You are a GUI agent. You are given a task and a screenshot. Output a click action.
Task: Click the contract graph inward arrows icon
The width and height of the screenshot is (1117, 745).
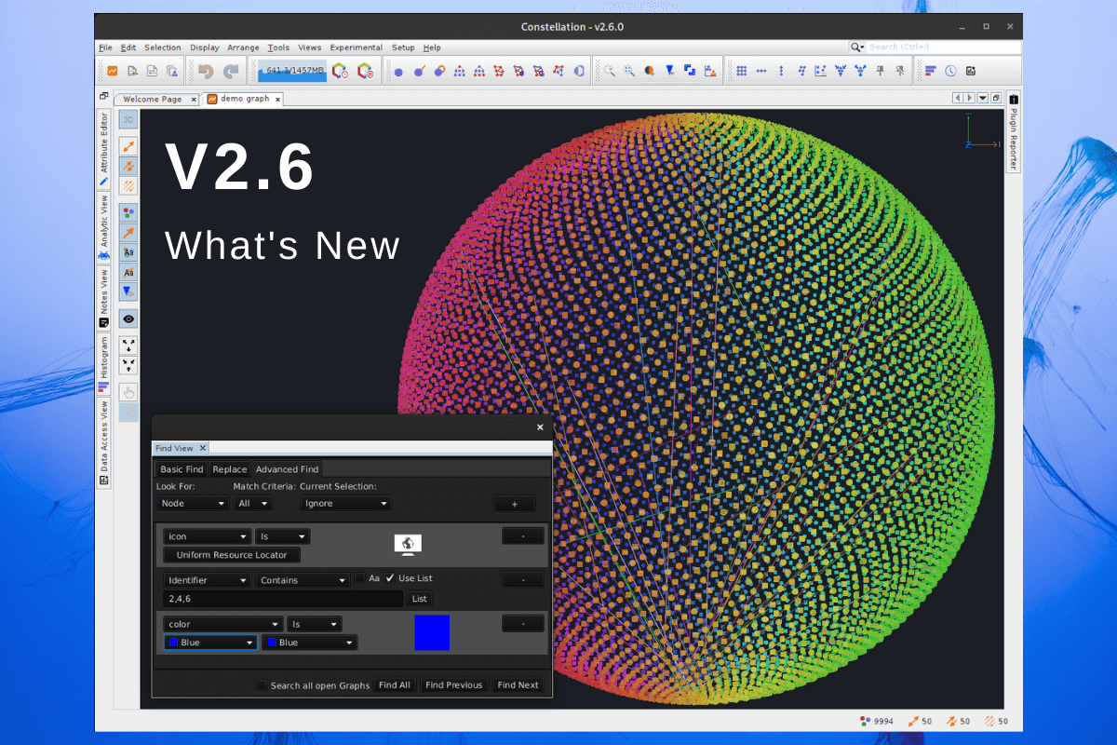tap(128, 365)
